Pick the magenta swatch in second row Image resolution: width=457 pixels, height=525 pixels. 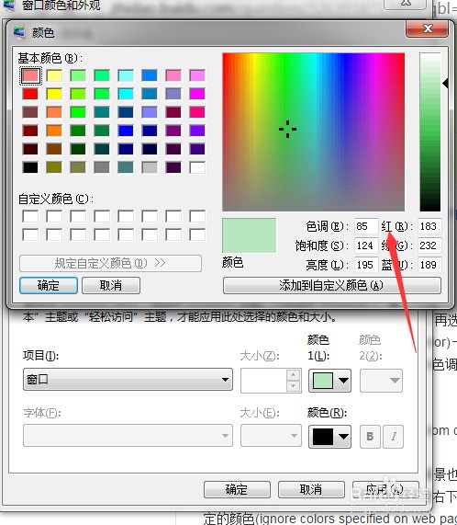197,94
